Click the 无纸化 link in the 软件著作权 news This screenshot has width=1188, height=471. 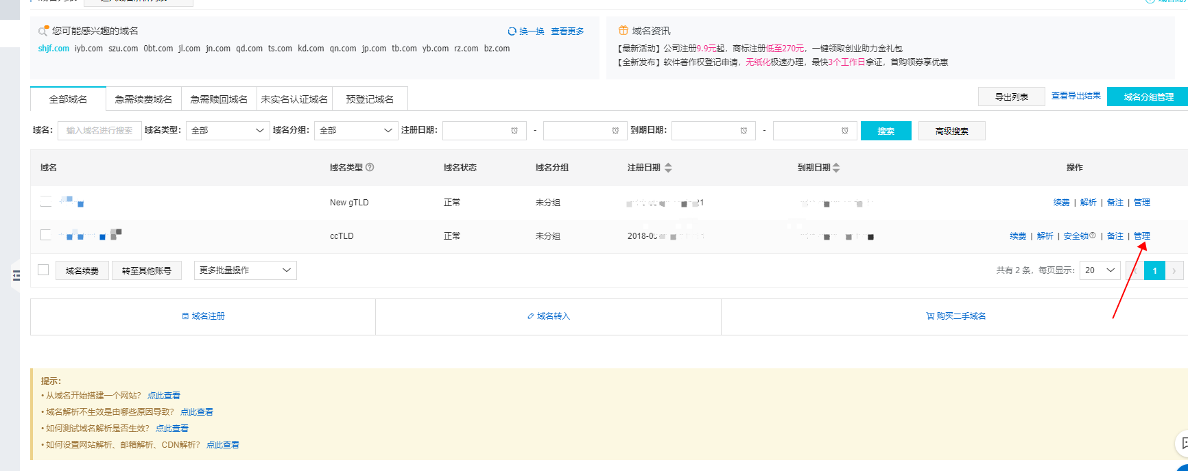coord(758,62)
